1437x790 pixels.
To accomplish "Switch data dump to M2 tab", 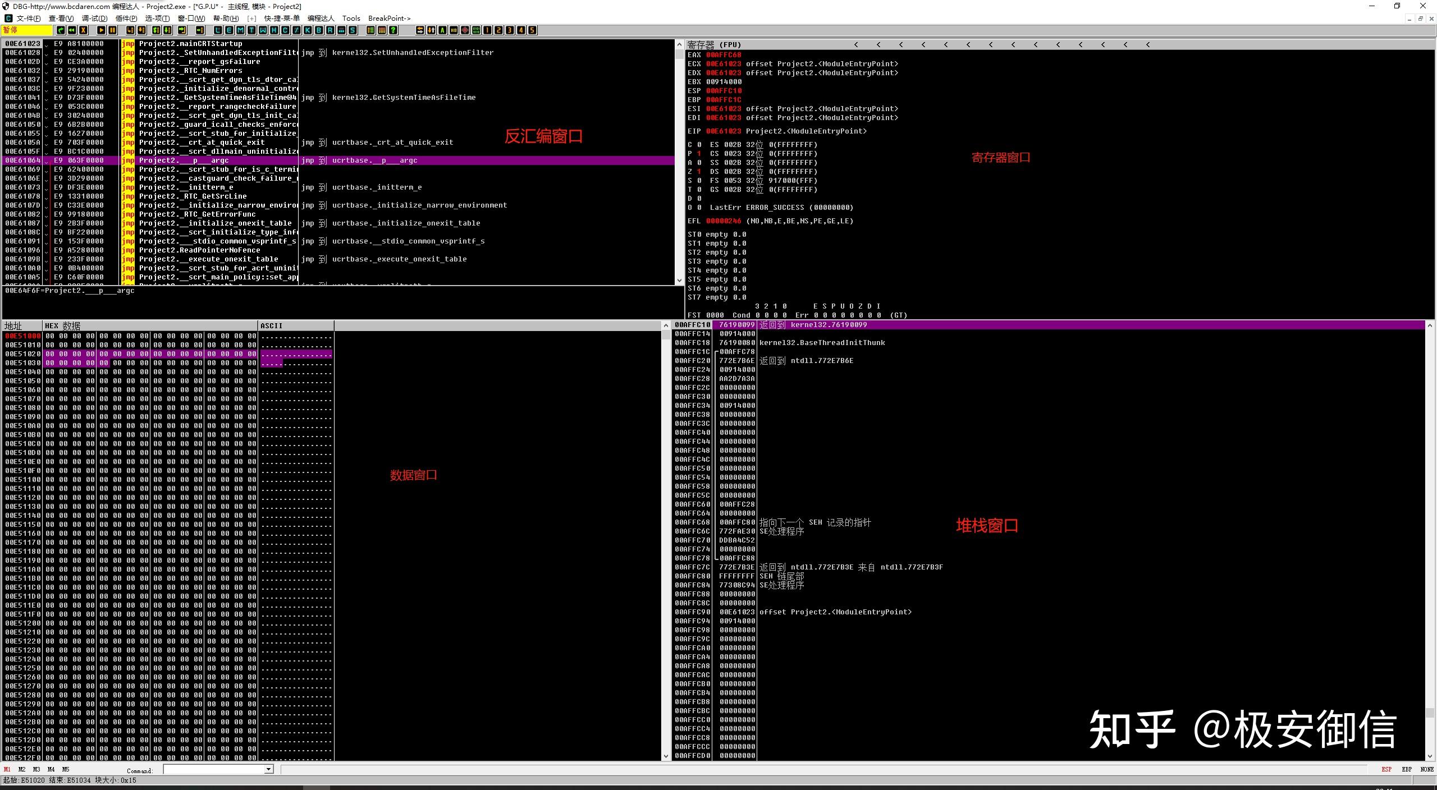I will 22,769.
